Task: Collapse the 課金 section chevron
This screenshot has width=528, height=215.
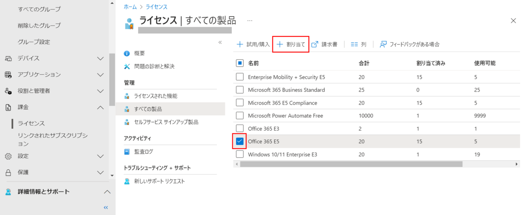Action: pyautogui.click(x=100, y=107)
